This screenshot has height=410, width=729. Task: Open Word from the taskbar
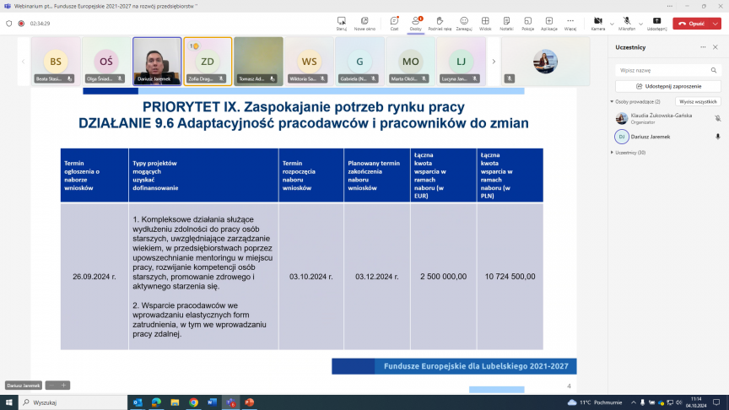point(212,402)
